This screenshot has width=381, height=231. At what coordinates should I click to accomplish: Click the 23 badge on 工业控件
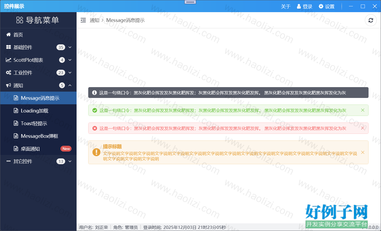coord(61,73)
